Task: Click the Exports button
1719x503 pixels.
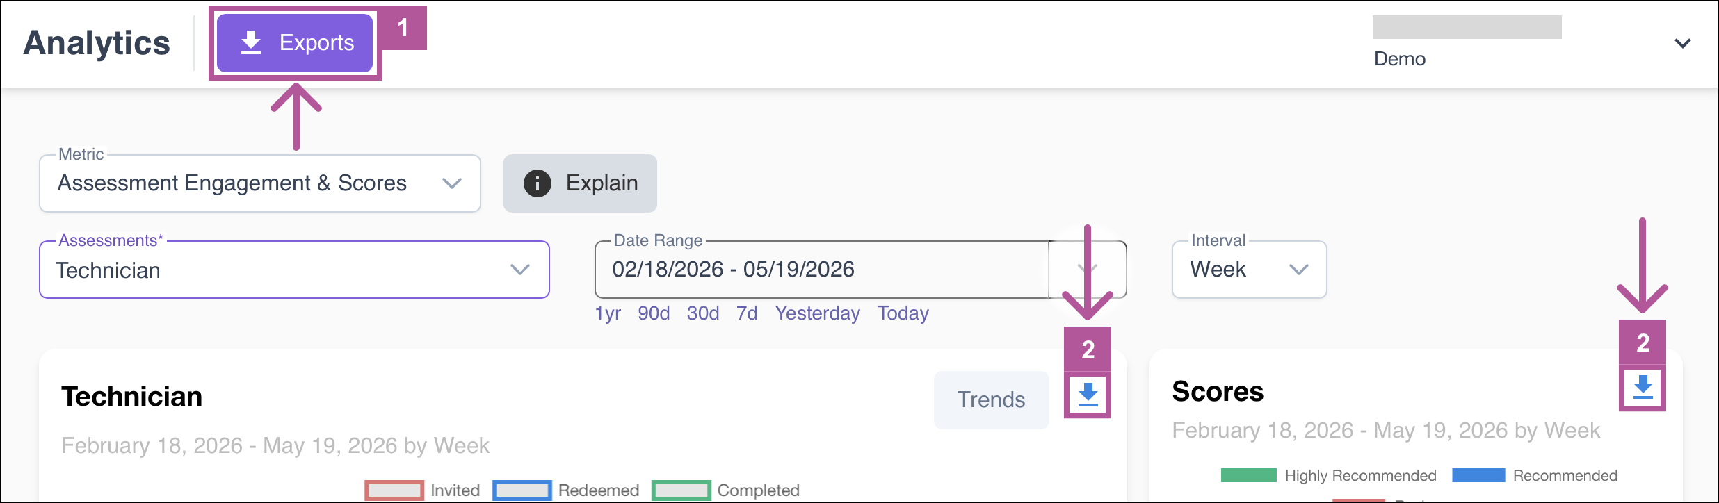Action: click(295, 43)
